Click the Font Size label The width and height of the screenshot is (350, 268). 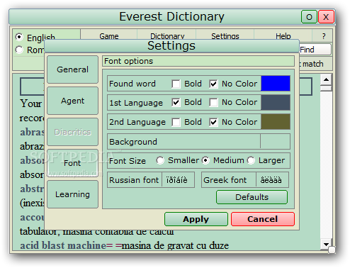coord(128,161)
